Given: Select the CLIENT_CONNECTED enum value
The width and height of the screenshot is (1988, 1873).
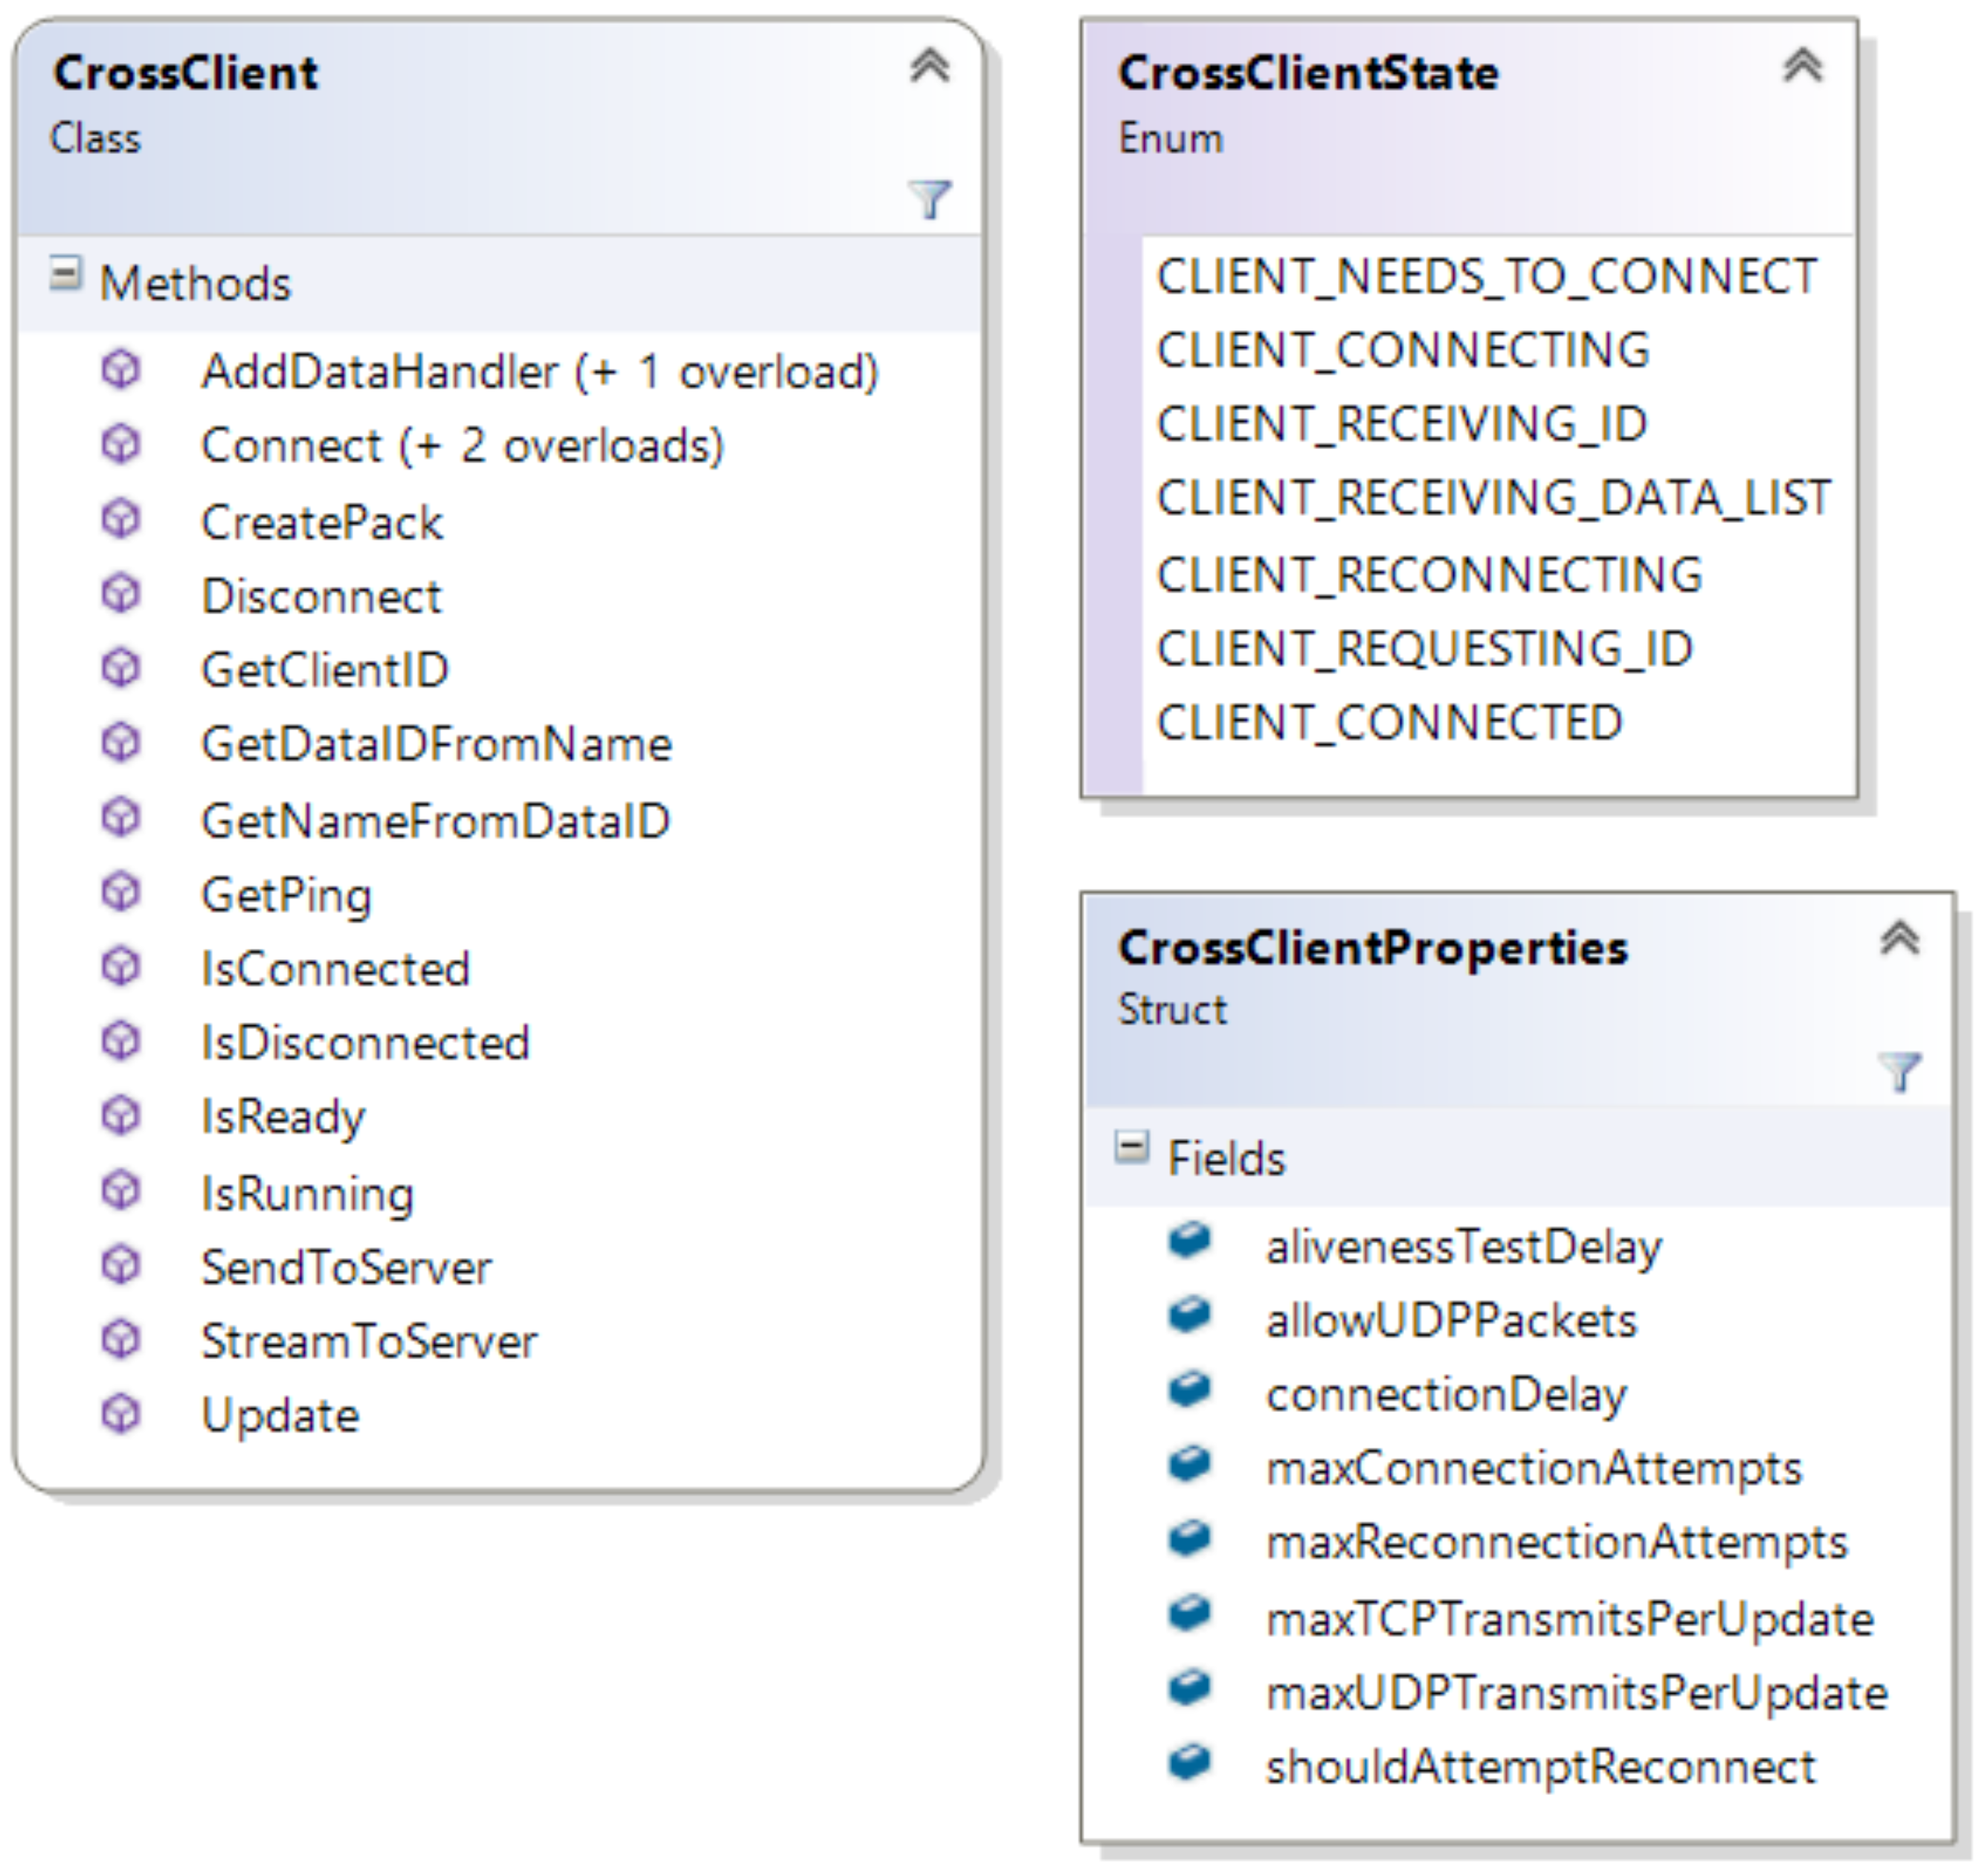Looking at the screenshot, I should pos(1389,723).
